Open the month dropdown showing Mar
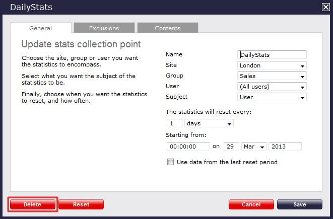333x219 pixels. [x=254, y=147]
